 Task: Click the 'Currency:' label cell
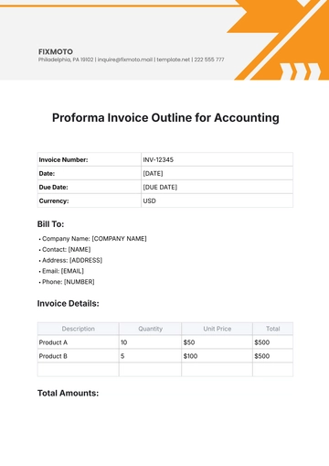point(90,200)
